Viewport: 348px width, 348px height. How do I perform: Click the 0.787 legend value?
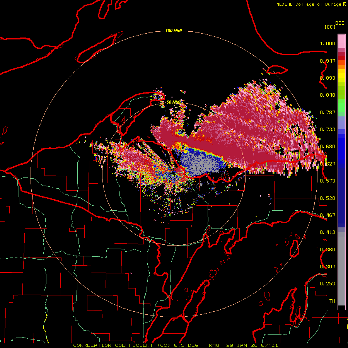click(328, 112)
